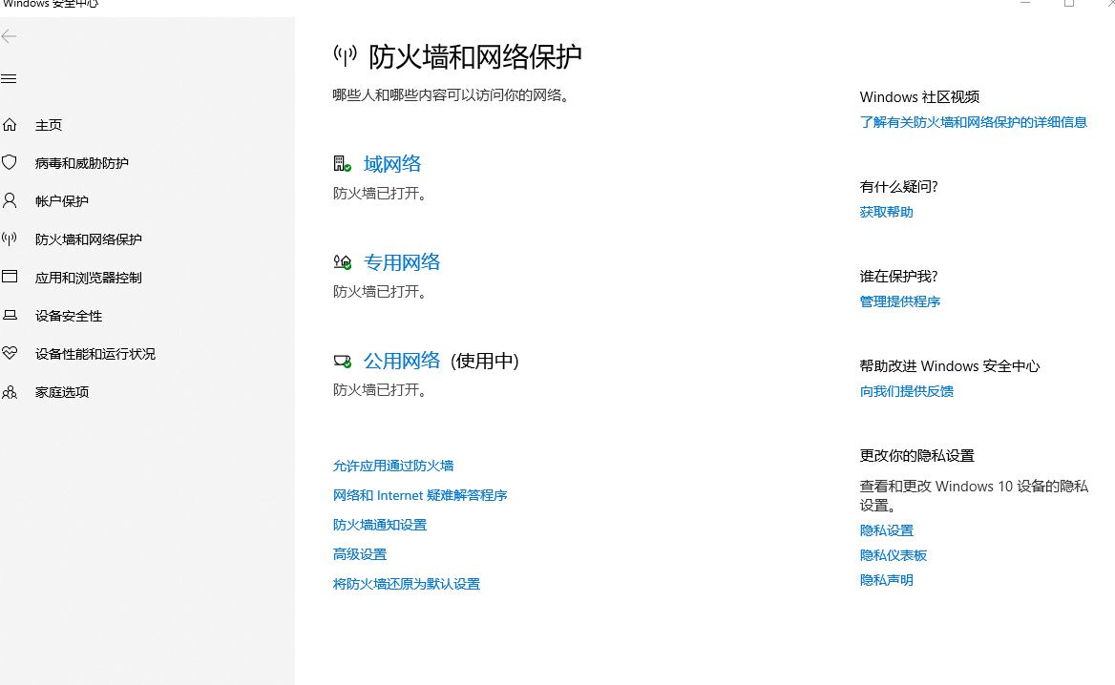Image resolution: width=1115 pixels, height=685 pixels.
Task: Click the 查看和更改 Windows 10 设备的隐私设置 text
Action: 975,495
